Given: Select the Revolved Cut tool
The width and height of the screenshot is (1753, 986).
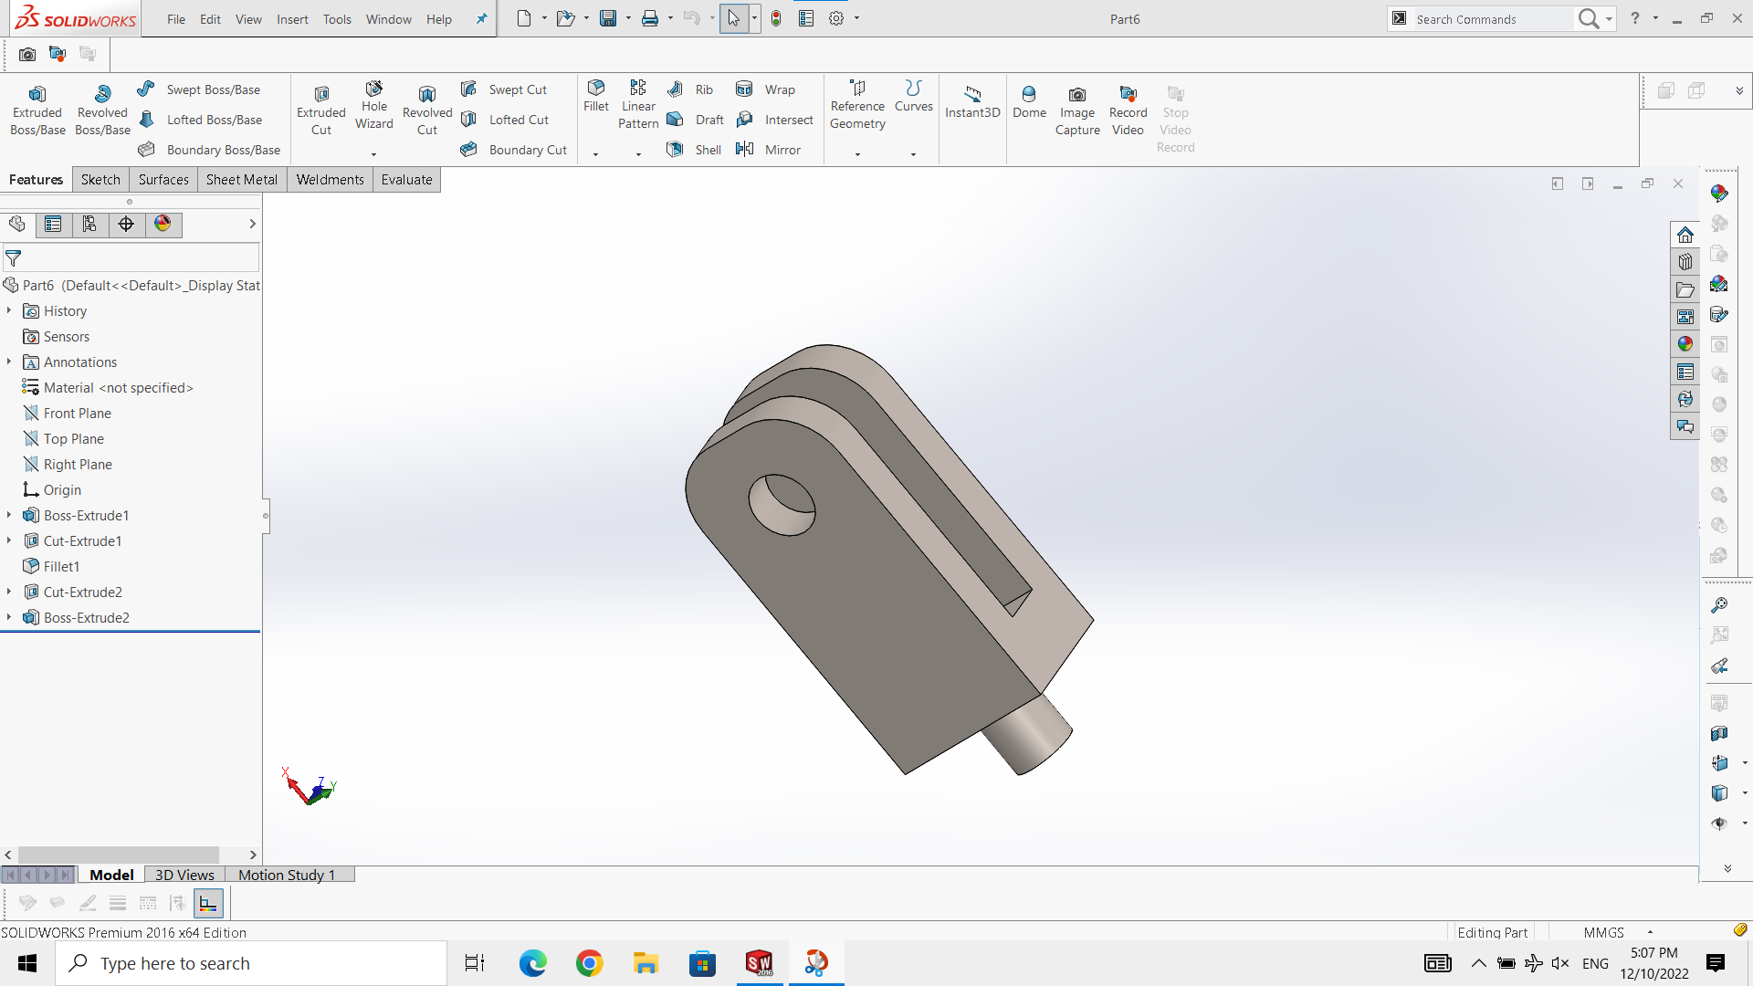Looking at the screenshot, I should click(427, 110).
